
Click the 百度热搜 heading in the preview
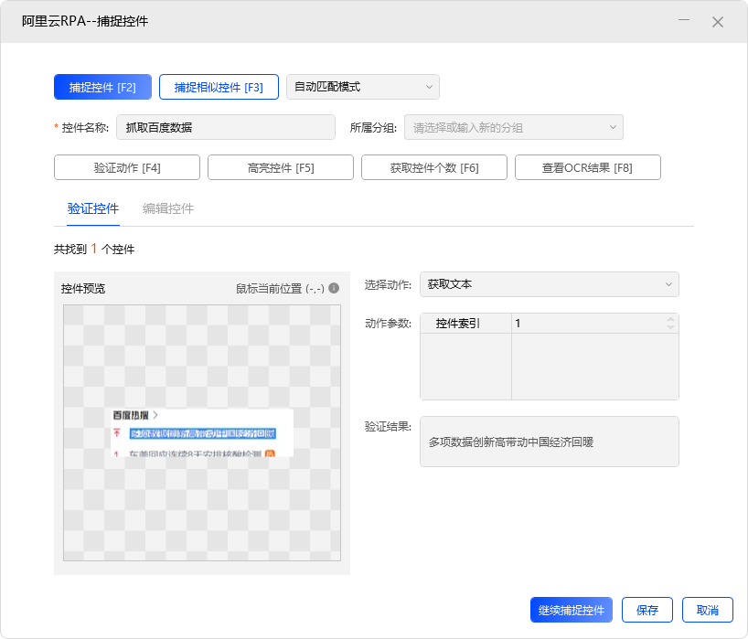pos(131,415)
